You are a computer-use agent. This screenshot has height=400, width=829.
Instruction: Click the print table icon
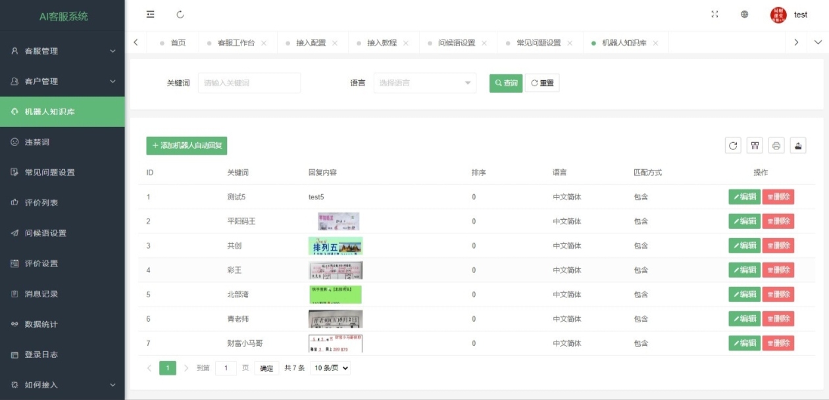coord(776,146)
